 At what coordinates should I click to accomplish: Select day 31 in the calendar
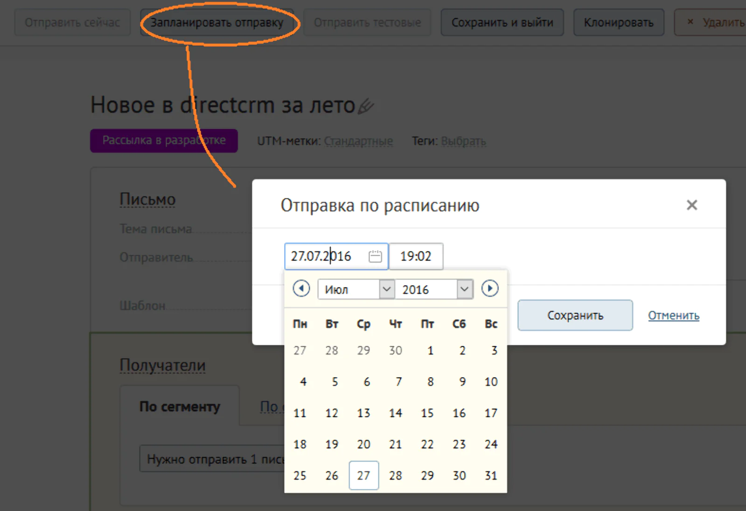491,476
